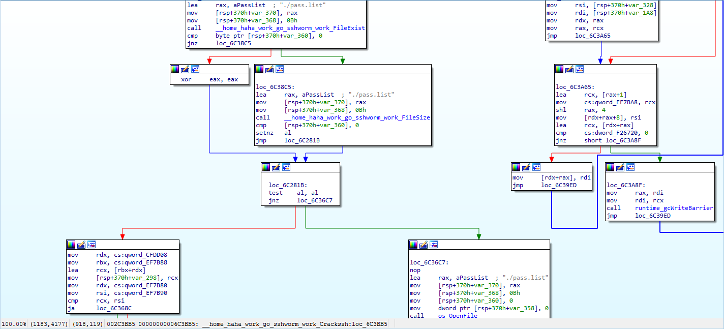Click the color icon on the loc_6C3A8F block

tap(610, 167)
